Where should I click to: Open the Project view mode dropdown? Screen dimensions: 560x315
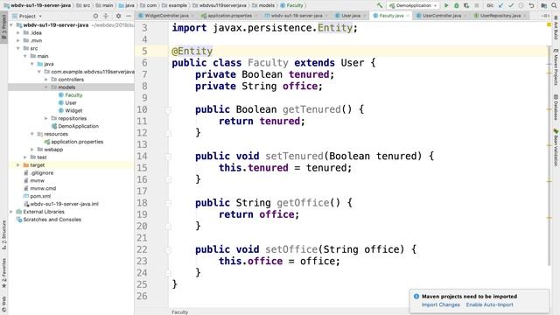click(x=27, y=16)
